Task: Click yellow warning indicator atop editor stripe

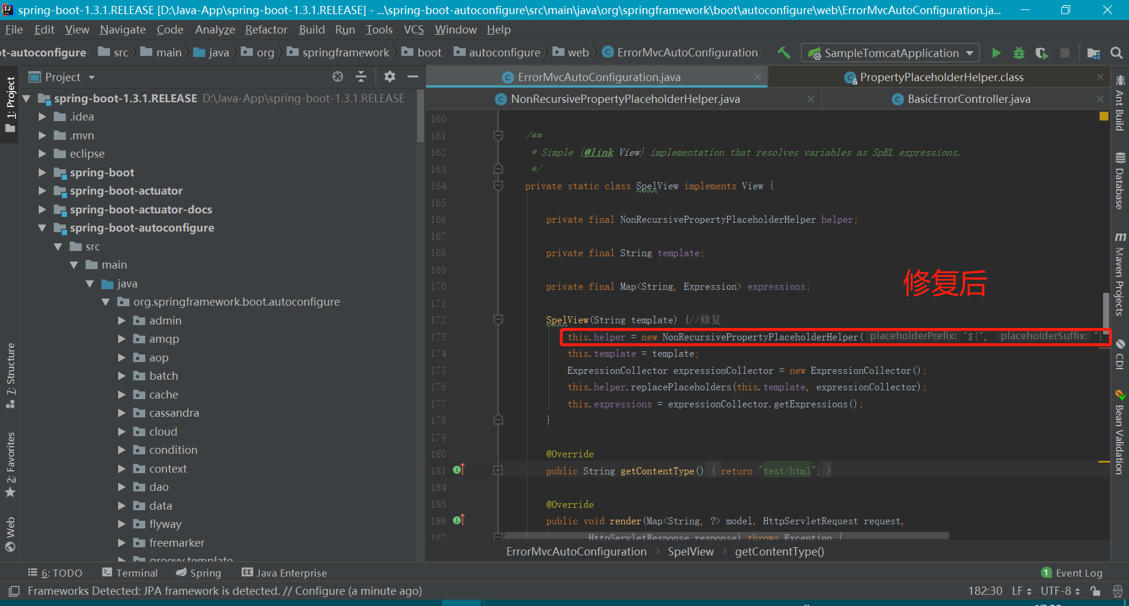Action: point(1104,116)
